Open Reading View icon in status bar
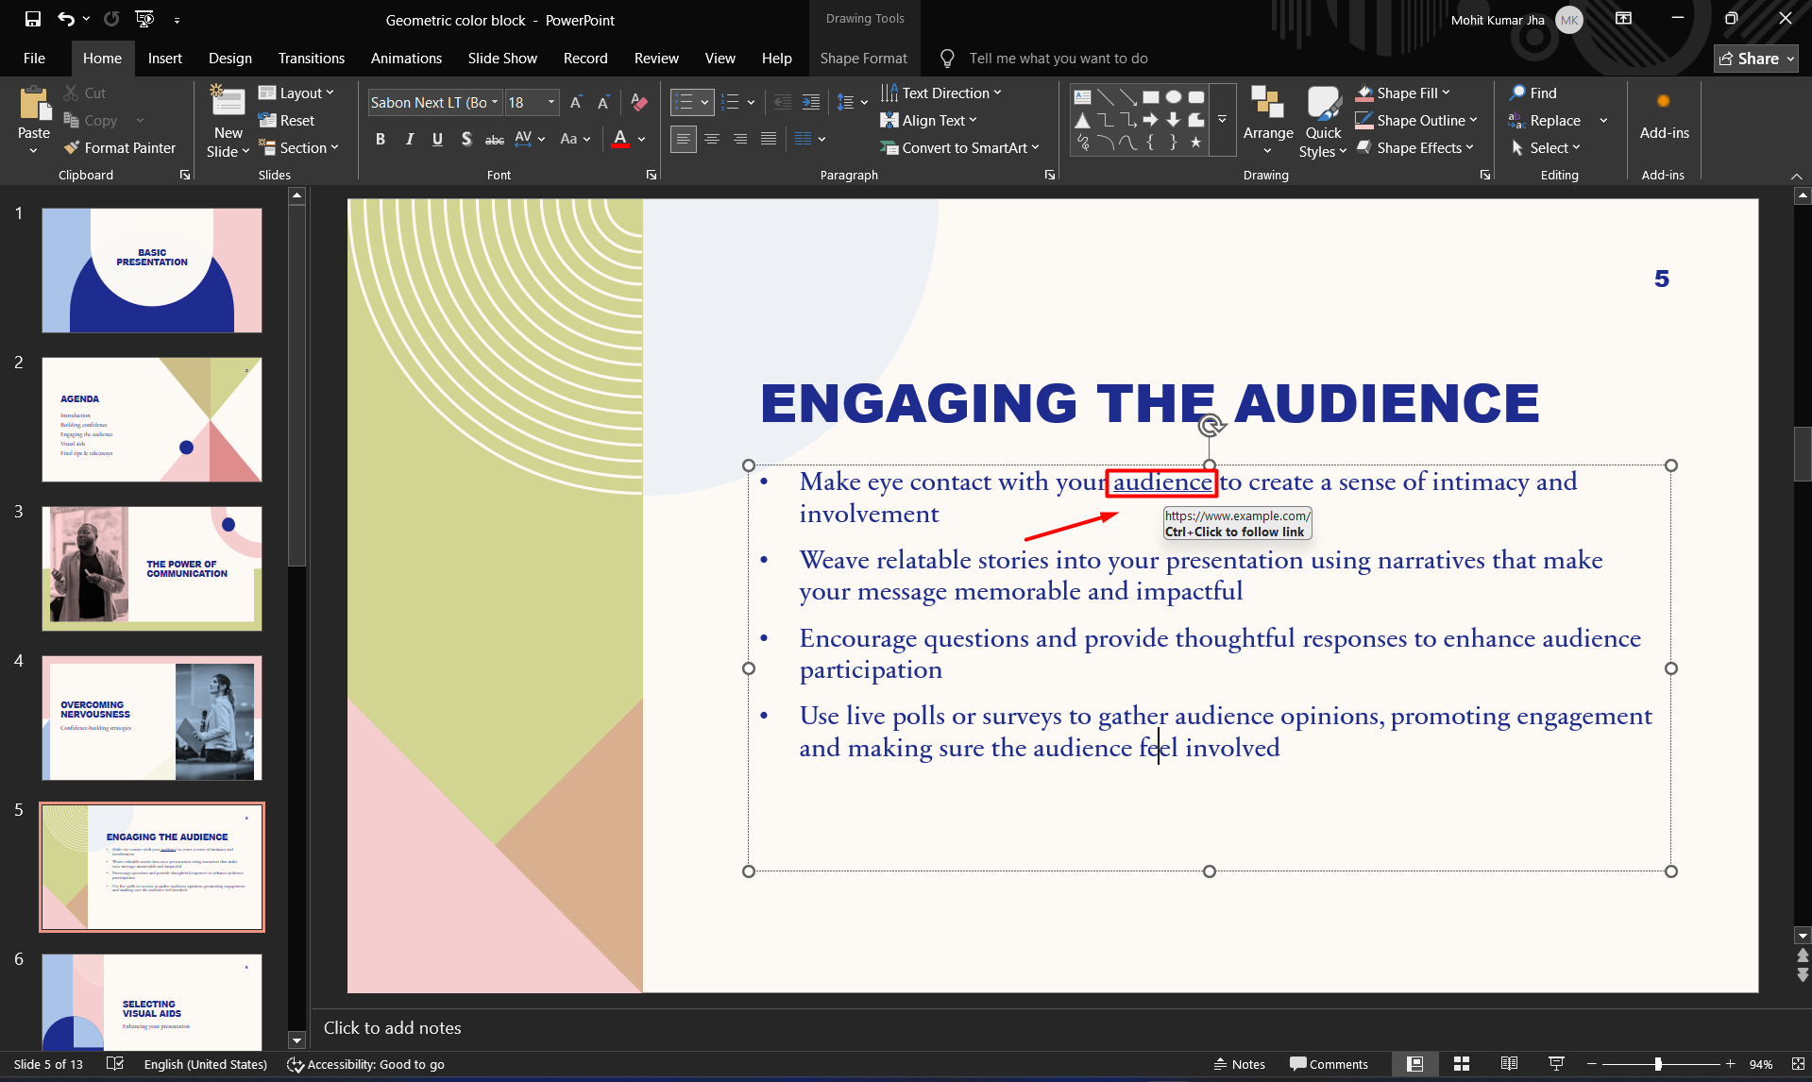The image size is (1812, 1082). point(1509,1064)
